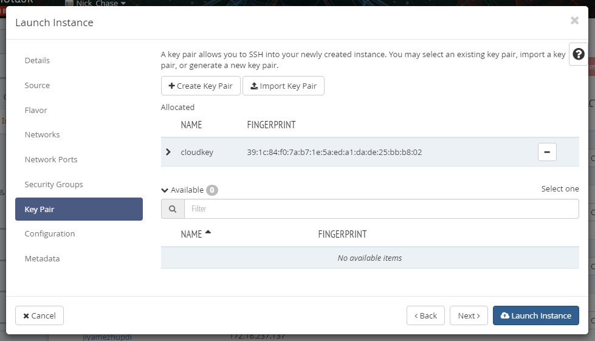Image resolution: width=595 pixels, height=341 pixels.
Task: Go to the Flavor step
Action: pos(36,111)
